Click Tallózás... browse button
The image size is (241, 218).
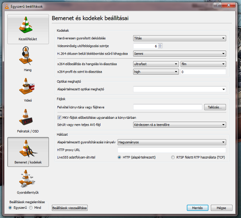pos(215,107)
